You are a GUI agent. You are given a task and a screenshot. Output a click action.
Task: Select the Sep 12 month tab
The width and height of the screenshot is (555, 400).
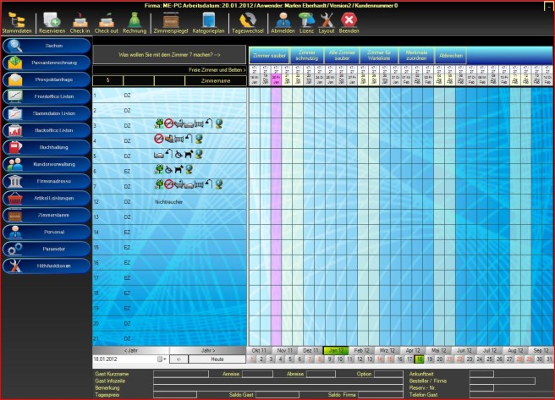(x=541, y=350)
